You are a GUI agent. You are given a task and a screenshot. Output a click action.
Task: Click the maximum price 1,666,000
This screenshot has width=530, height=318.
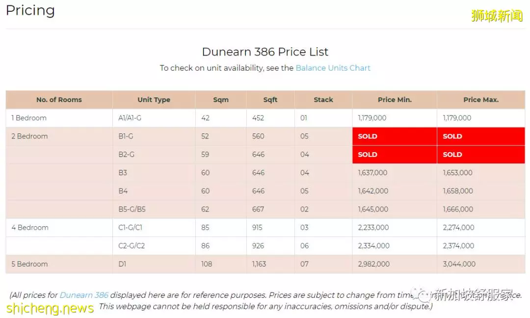(458, 209)
